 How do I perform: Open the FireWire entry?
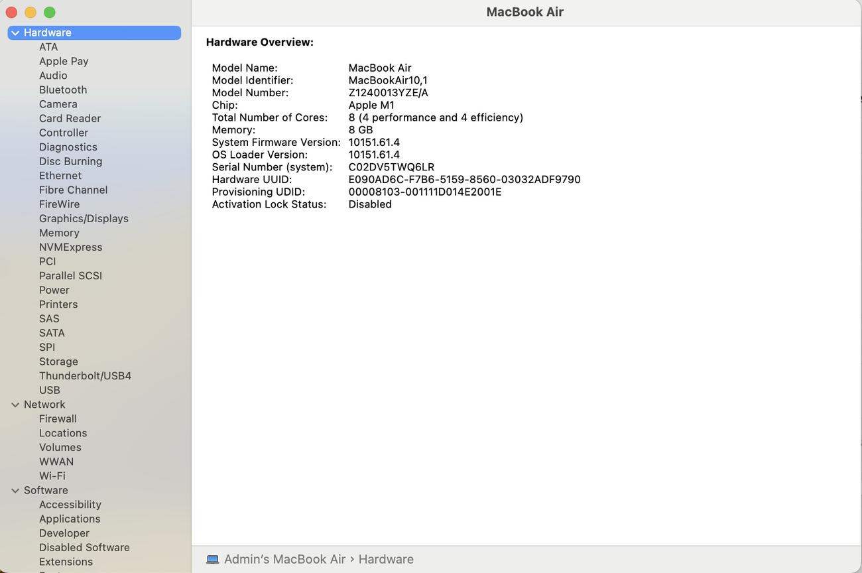point(60,204)
